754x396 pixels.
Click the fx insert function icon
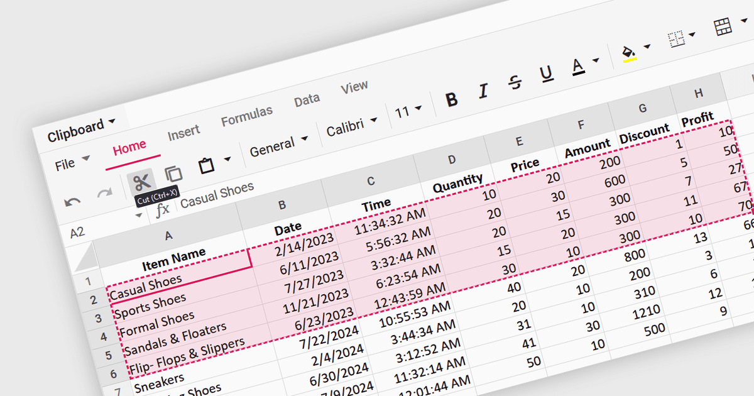(163, 209)
